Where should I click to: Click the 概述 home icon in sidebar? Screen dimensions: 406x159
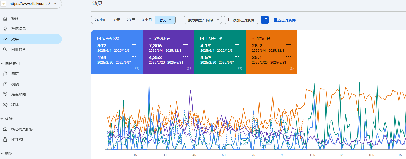[5, 19]
